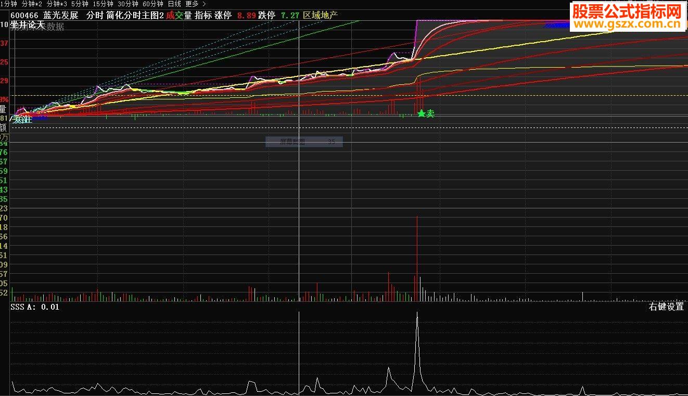Click the 分时 label in header
The image size is (688, 396).
[95, 16]
